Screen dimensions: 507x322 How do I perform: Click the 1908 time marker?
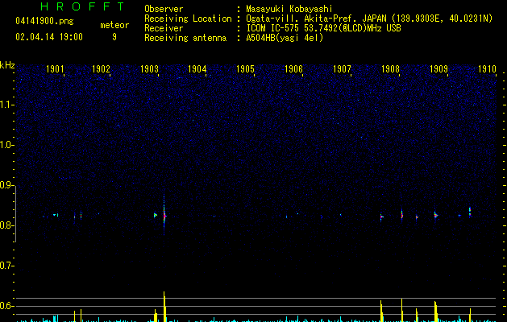pyautogui.click(x=390, y=69)
